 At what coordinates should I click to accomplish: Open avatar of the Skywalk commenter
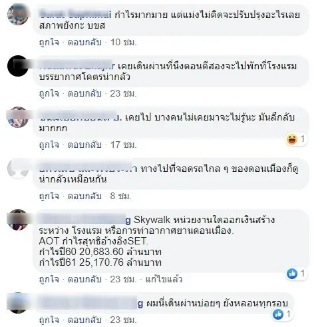coord(18,220)
